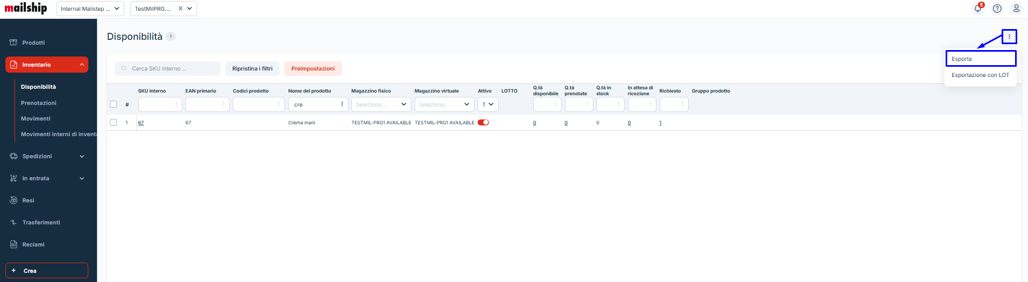Image resolution: width=1028 pixels, height=282 pixels.
Task: Click the help question mark icon
Action: click(997, 9)
